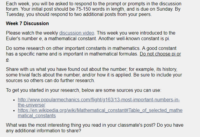Click the '75-150' word count text
Viewport: 200px width, 137px height.
point(83,9)
